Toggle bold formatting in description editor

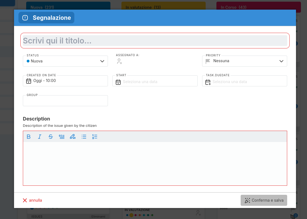[x=29, y=136]
